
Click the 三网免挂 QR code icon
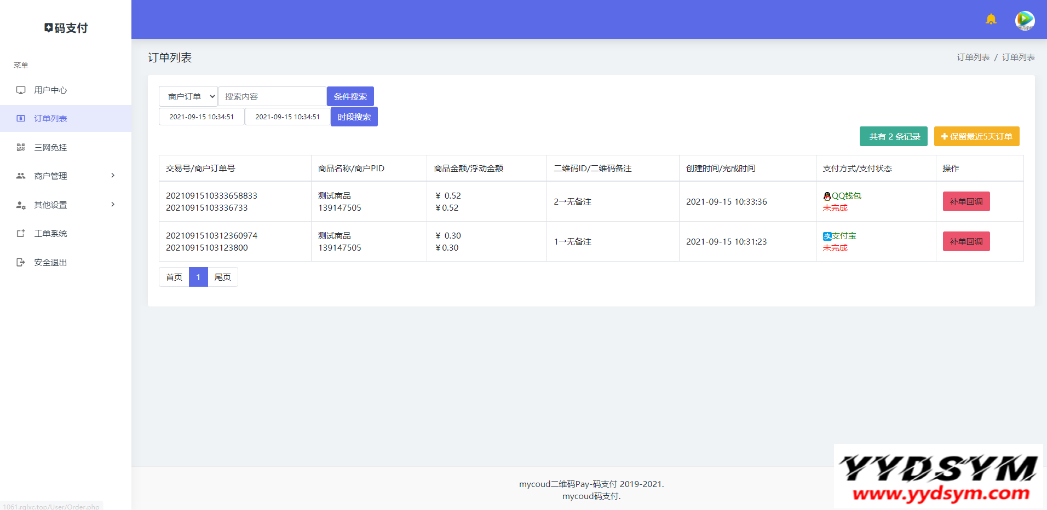[x=21, y=147]
